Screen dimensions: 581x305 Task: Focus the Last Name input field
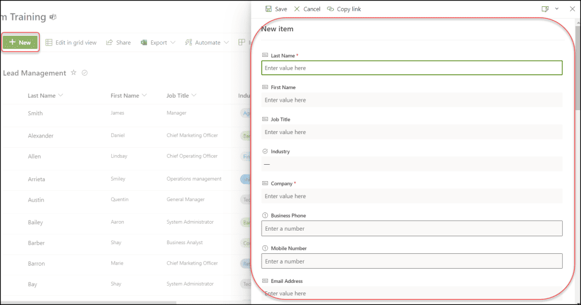pyautogui.click(x=412, y=68)
